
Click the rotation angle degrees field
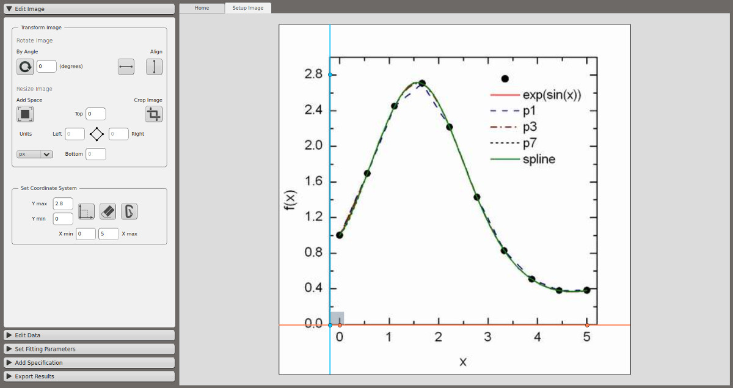coord(46,67)
